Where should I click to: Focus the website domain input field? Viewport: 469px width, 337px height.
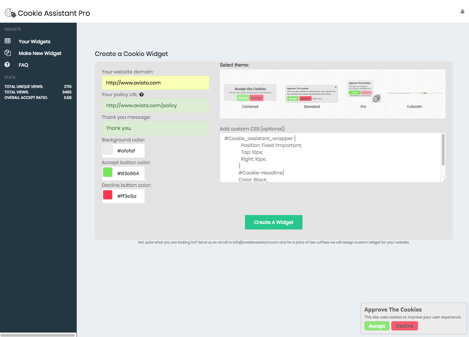156,83
